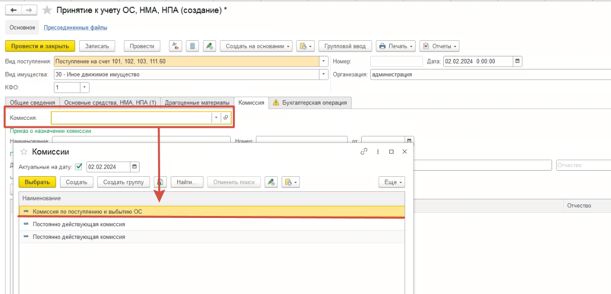
Task: Open the three-dot menu of the Комиссии dialog
Action: click(378, 152)
